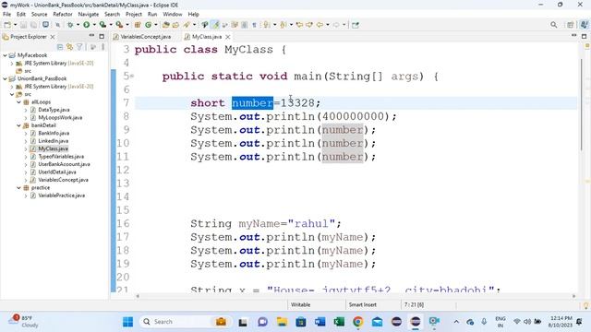The width and height of the screenshot is (591, 332).
Task: Collapse the practice package
Action: click(18, 187)
